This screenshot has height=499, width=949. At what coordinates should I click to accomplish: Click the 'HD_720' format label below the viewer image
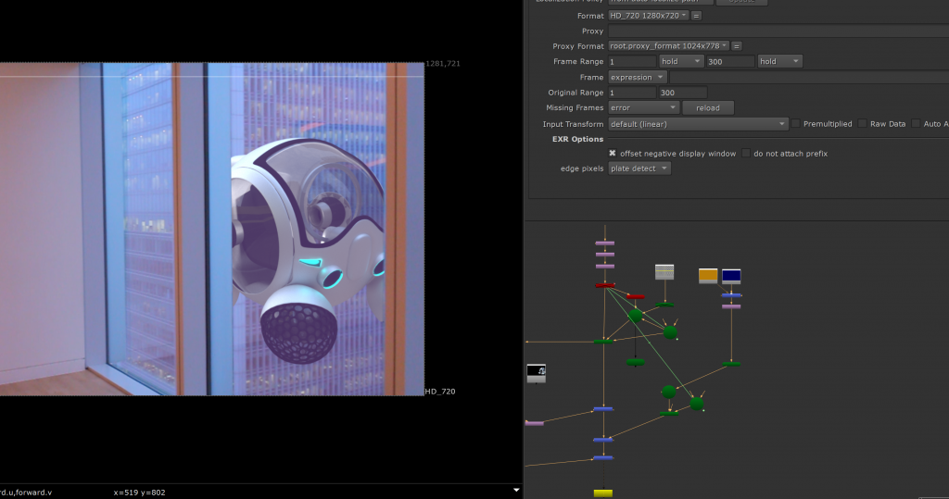pyautogui.click(x=440, y=392)
